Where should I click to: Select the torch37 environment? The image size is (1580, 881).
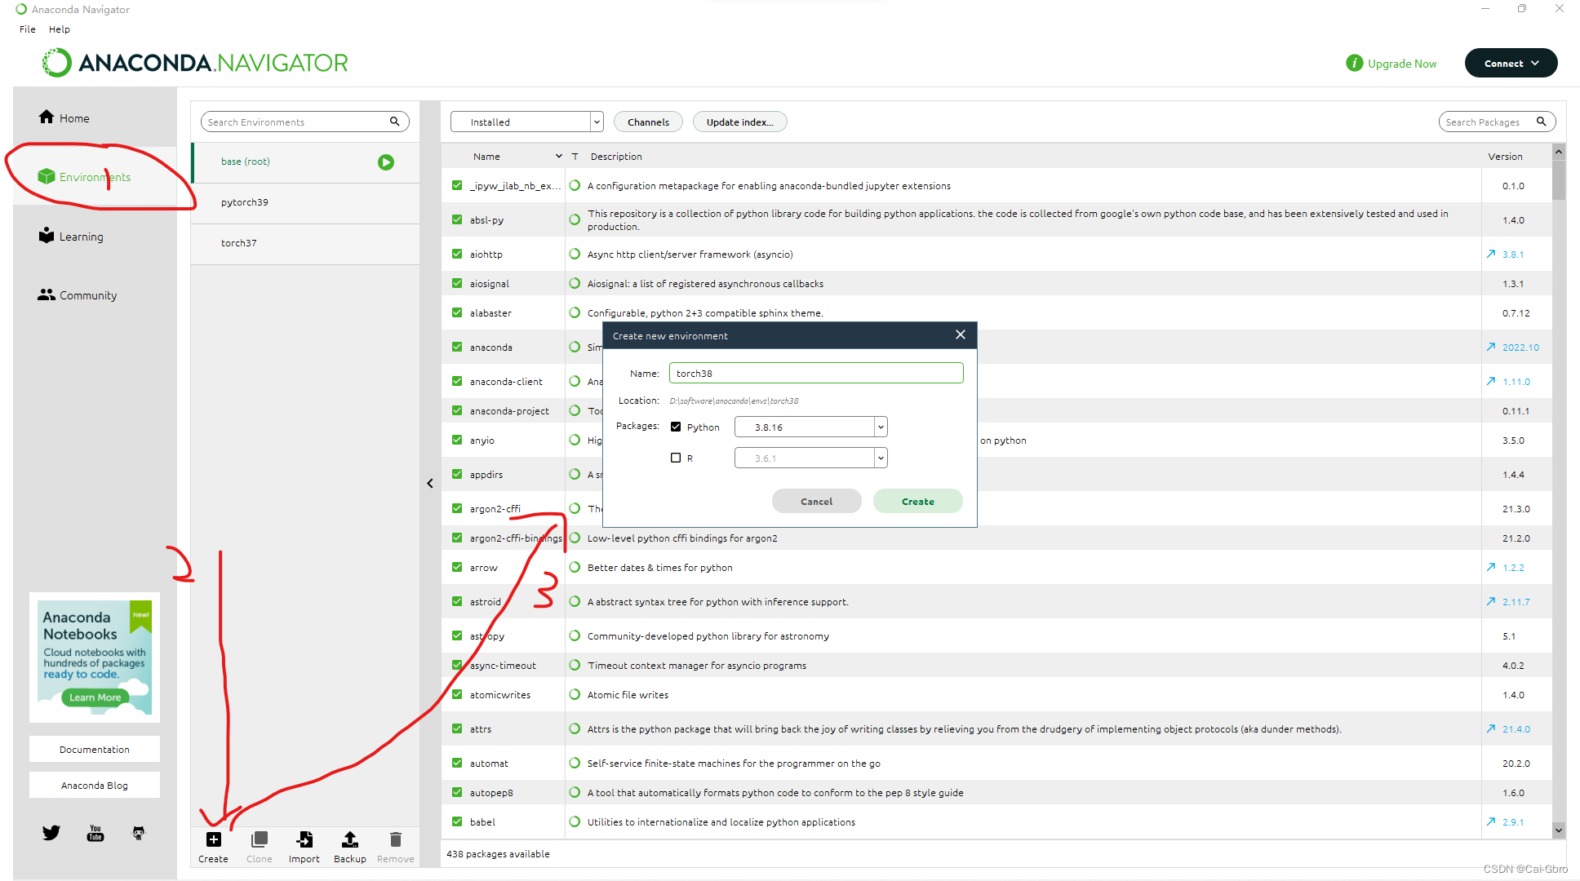click(x=305, y=243)
